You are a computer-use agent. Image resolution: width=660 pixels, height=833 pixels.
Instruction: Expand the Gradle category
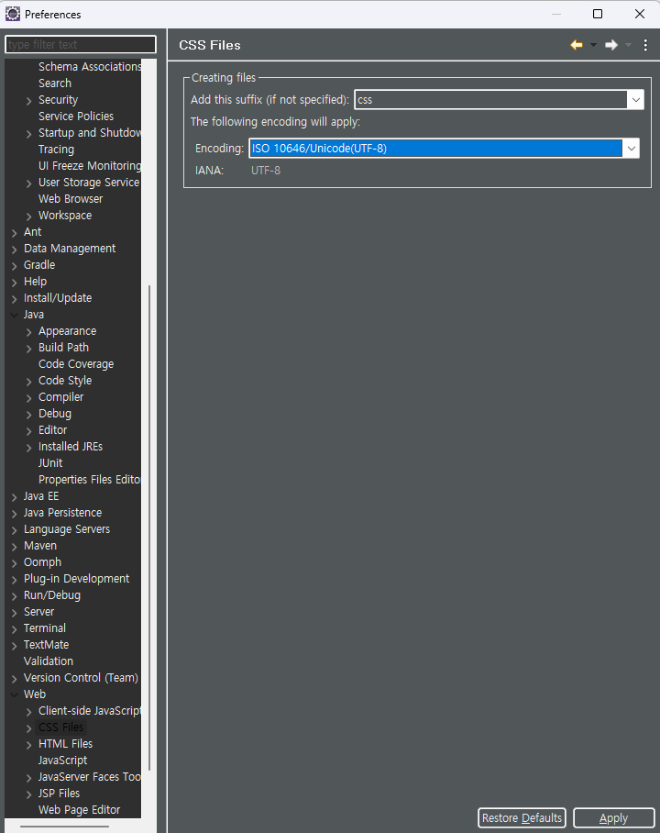click(15, 266)
